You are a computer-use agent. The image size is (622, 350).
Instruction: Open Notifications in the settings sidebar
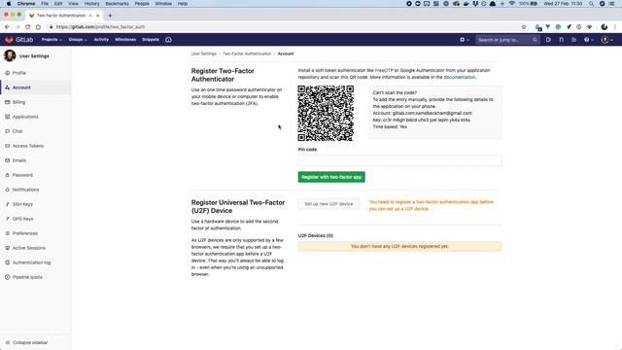25,190
